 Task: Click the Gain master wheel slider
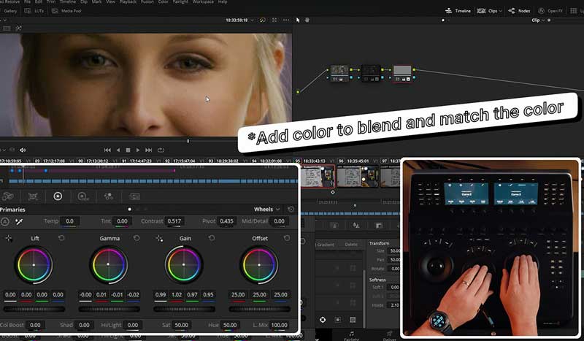tap(184, 309)
